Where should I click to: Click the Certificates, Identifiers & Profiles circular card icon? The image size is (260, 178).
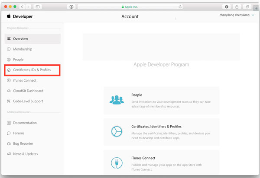(117, 131)
